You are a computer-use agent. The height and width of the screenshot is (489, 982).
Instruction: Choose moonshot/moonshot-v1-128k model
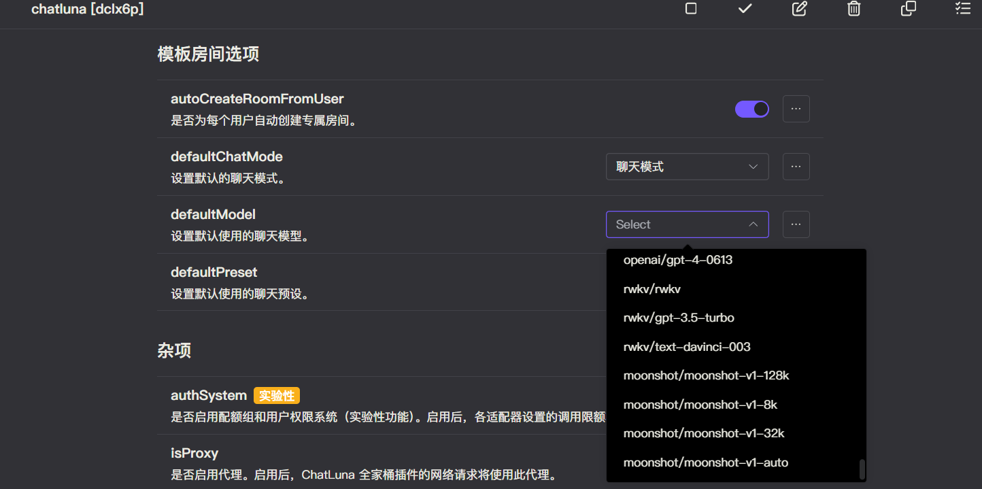click(x=706, y=375)
